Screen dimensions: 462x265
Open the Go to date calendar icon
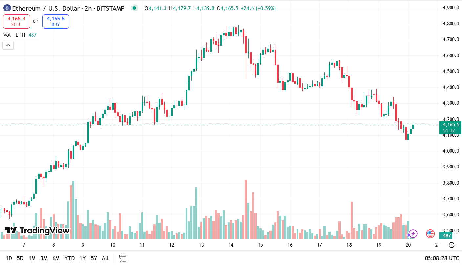122,258
